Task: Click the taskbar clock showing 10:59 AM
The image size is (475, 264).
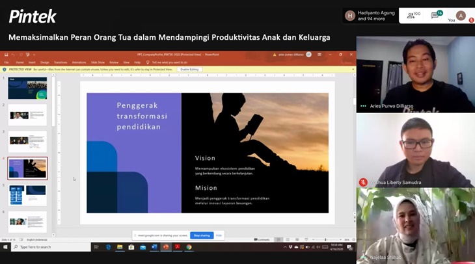Action: point(336,247)
